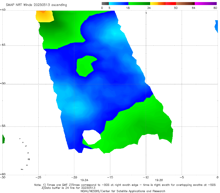Click the yellow-orange high wind patch on the map
The width and height of the screenshot is (220, 193).
point(45,17)
